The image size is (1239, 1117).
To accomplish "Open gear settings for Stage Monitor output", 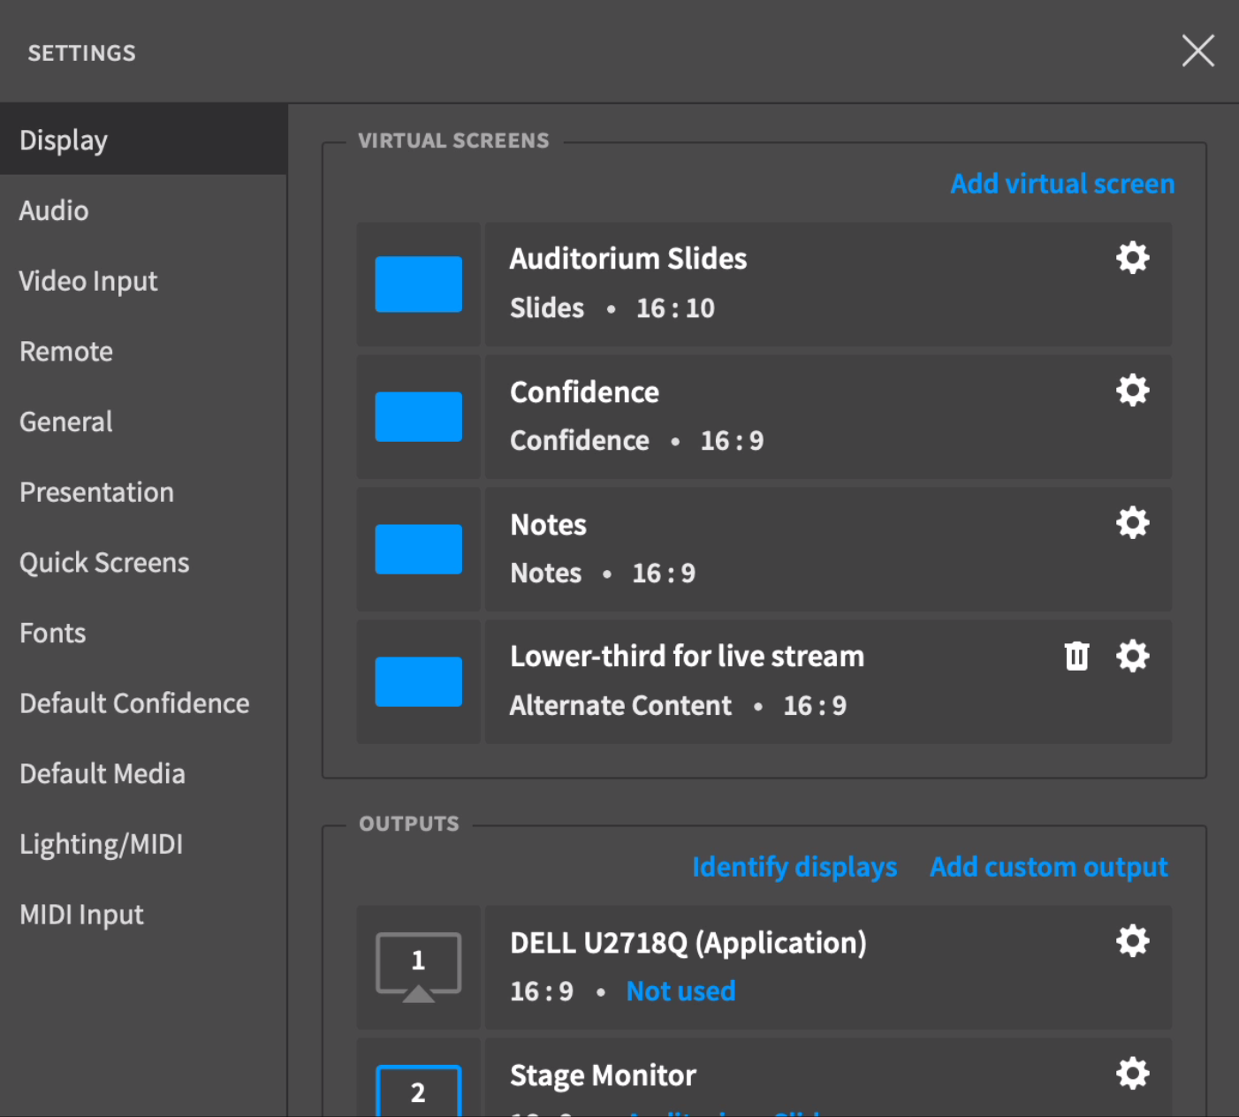I will point(1132,1074).
